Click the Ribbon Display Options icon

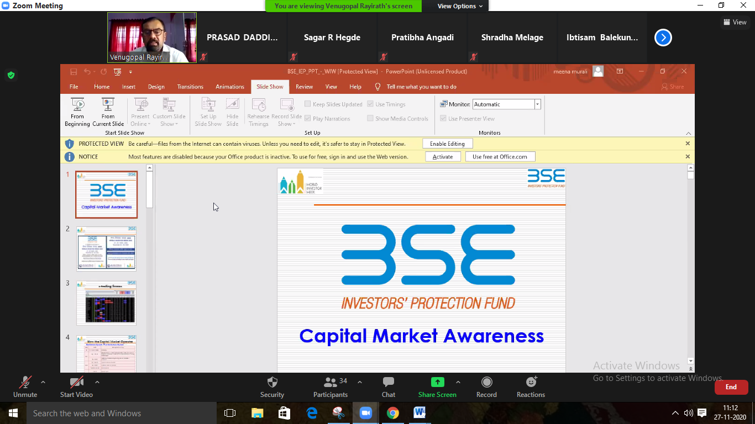[x=620, y=71]
